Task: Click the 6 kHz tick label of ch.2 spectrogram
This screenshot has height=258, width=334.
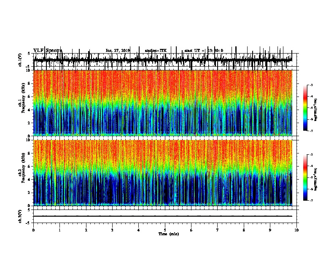Action: click(29, 167)
